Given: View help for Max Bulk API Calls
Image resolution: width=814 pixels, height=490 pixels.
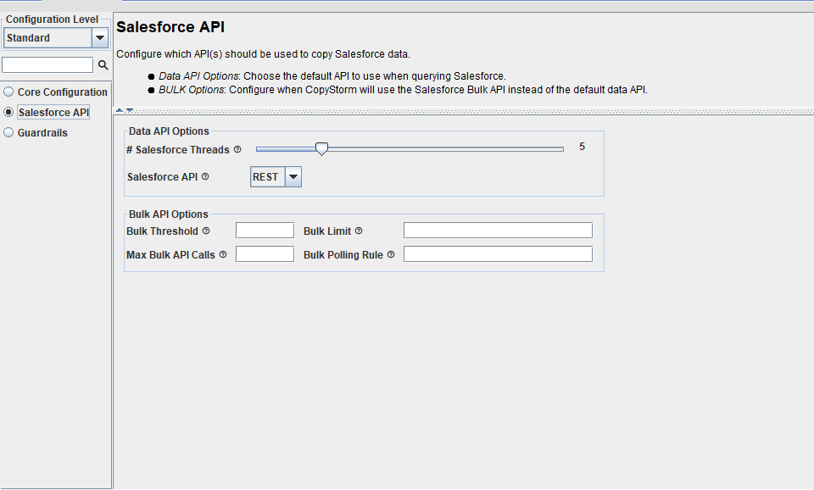Looking at the screenshot, I should (x=223, y=255).
